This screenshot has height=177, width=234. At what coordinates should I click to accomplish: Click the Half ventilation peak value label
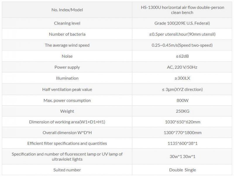point(67,90)
